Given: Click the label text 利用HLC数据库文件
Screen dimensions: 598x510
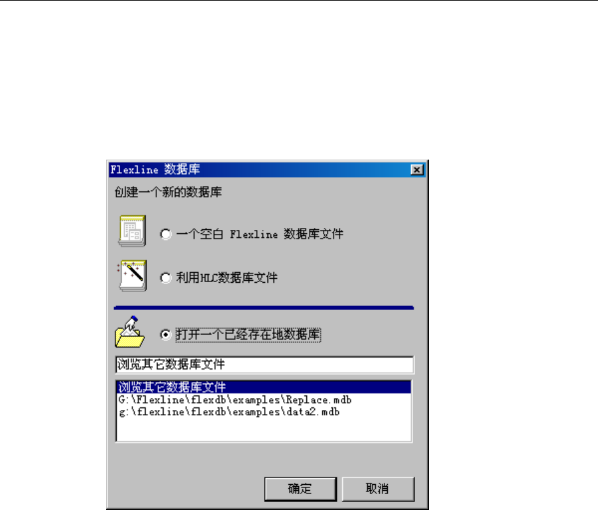Looking at the screenshot, I should coord(227,278).
